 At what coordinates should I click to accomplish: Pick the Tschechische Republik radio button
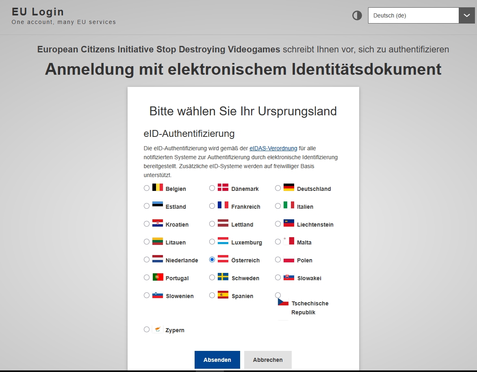click(278, 295)
